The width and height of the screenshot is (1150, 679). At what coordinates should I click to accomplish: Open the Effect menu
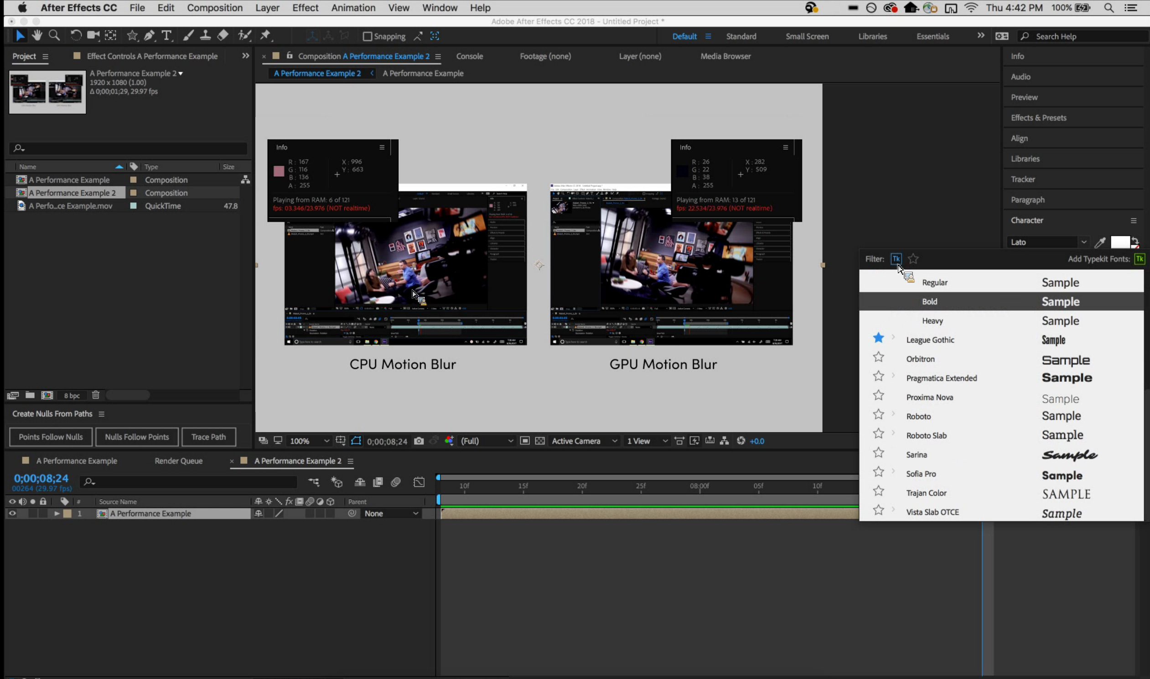[x=305, y=8]
